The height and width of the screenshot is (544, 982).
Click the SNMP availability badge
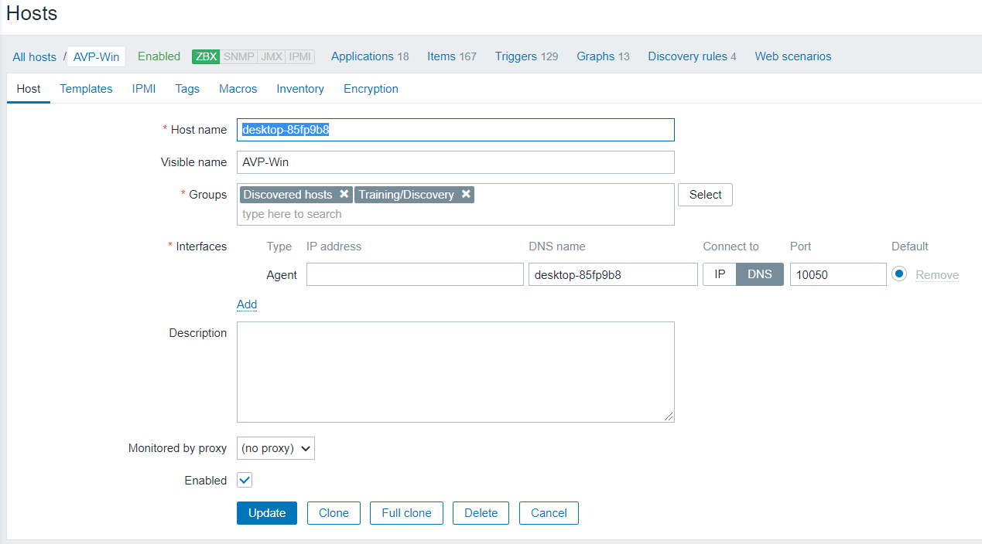click(x=238, y=56)
